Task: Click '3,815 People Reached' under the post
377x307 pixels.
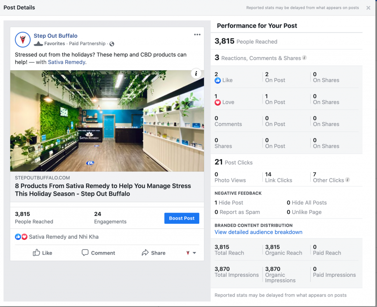Action: click(34, 218)
